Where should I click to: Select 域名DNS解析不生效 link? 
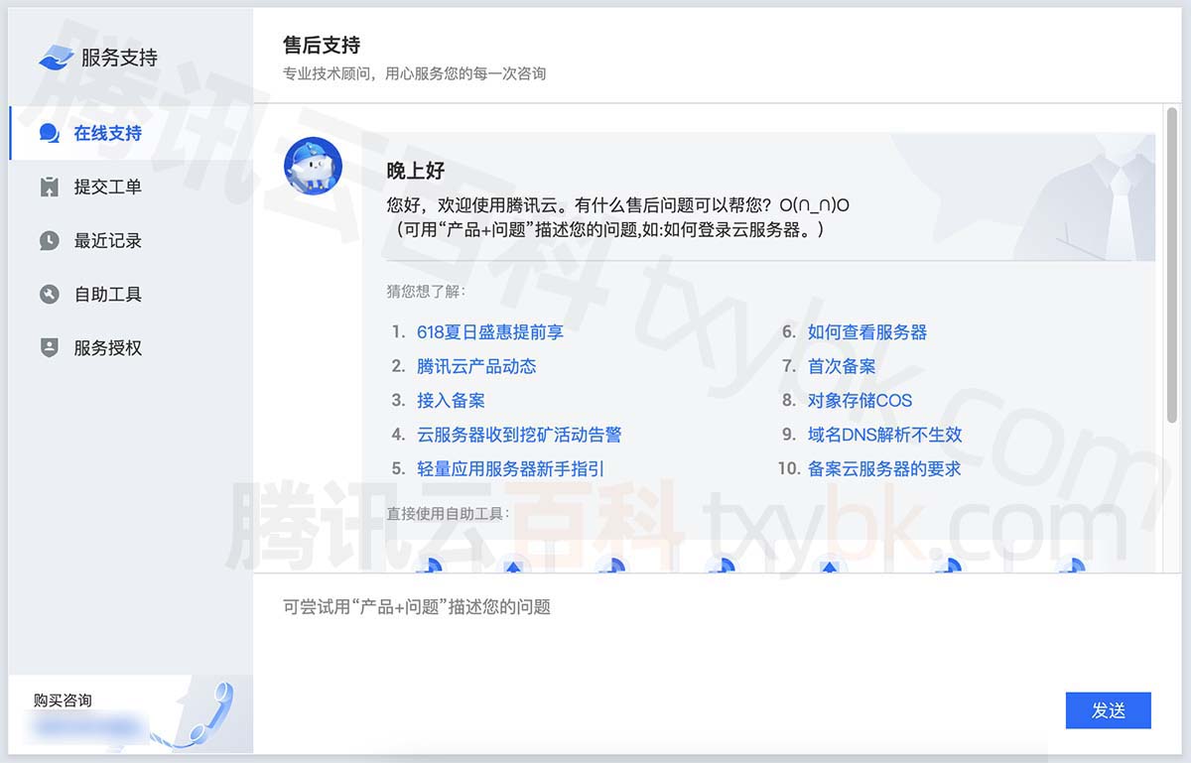click(884, 435)
